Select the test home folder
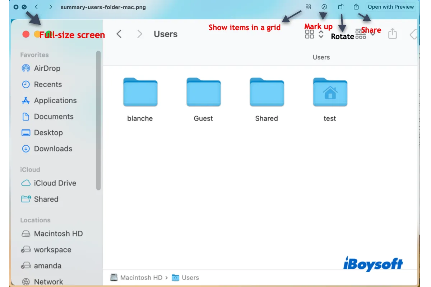431x287 pixels. pos(330,93)
